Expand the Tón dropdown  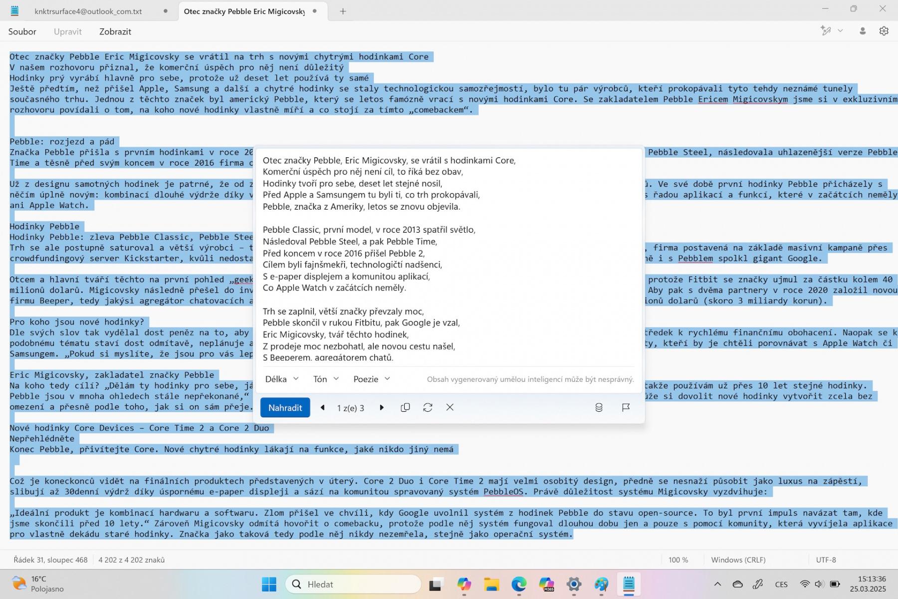coord(326,379)
